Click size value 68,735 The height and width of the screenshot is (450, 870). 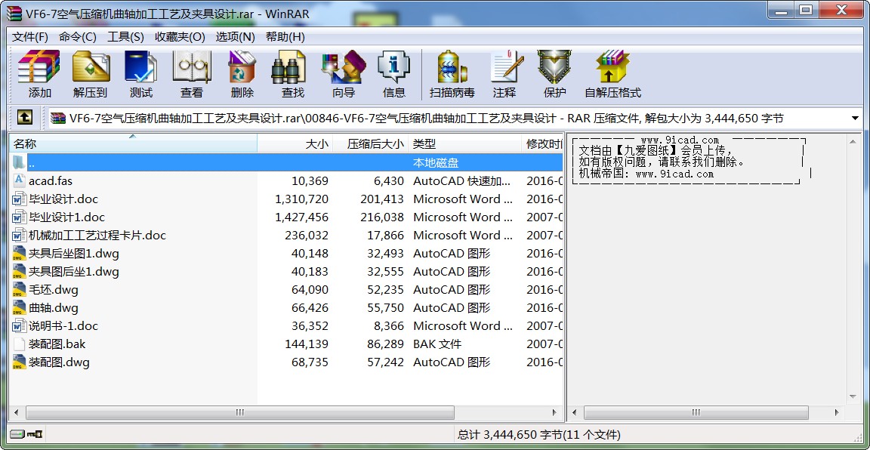coord(310,362)
